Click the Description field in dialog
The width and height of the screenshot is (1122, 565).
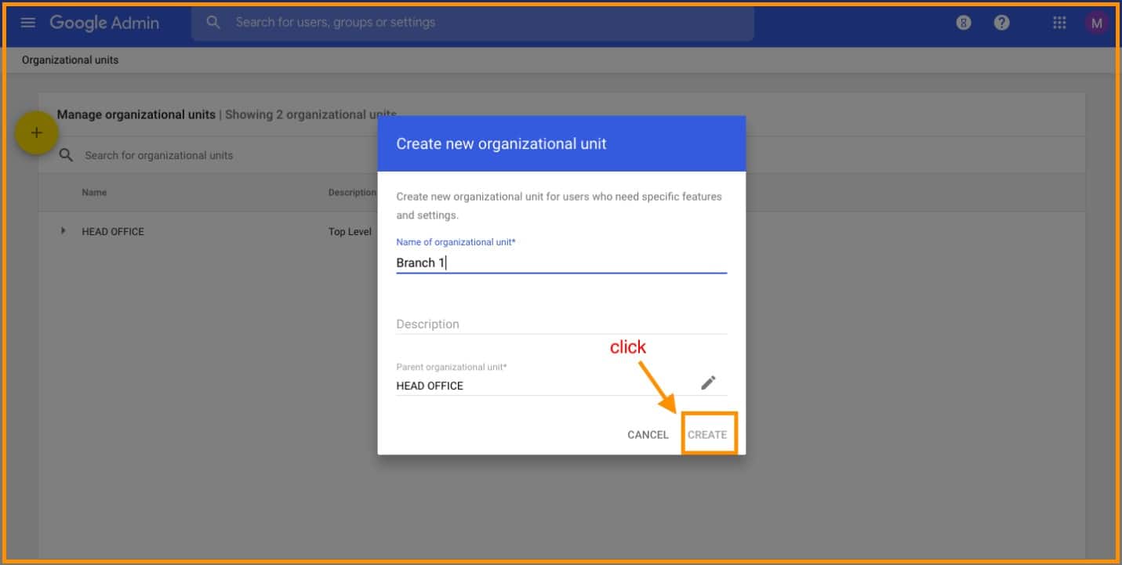[x=561, y=324]
